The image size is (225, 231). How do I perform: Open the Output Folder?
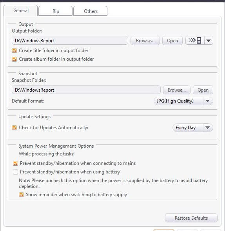tap(172, 40)
